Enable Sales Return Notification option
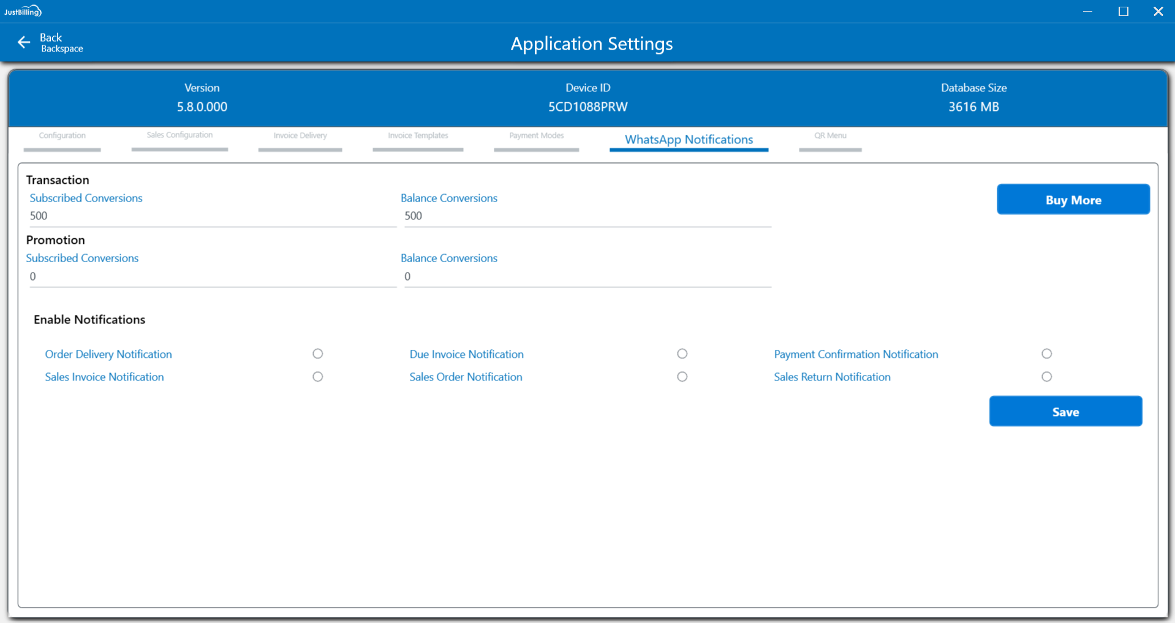This screenshot has height=623, width=1175. 1046,377
